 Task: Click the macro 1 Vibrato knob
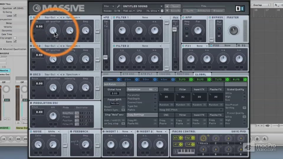coord(203,138)
